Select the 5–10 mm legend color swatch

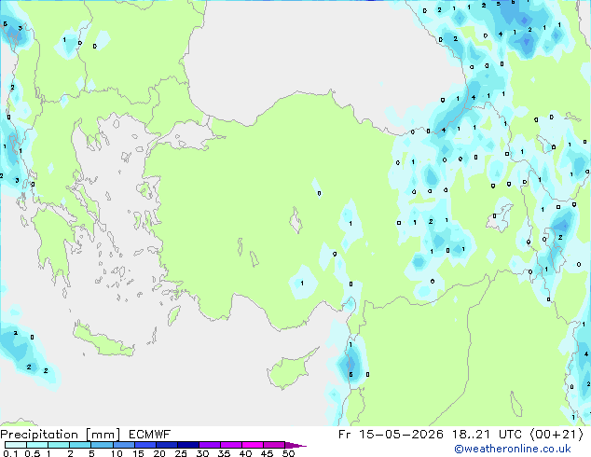102,445
